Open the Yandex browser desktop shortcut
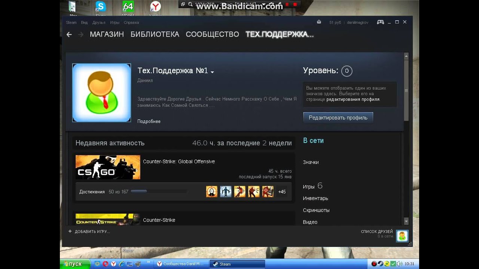Image resolution: width=479 pixels, height=269 pixels. point(155,6)
